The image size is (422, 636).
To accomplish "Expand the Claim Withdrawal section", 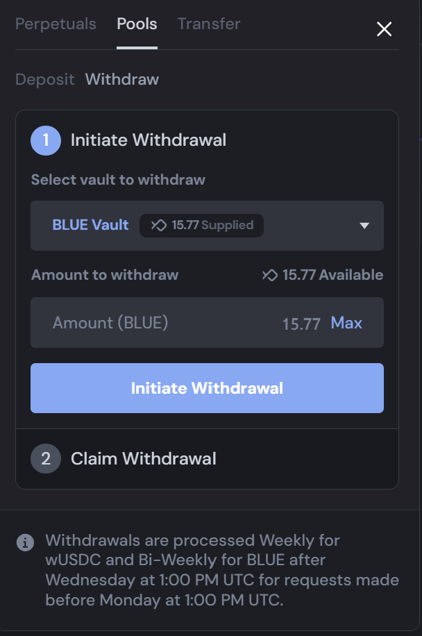I will click(143, 459).
